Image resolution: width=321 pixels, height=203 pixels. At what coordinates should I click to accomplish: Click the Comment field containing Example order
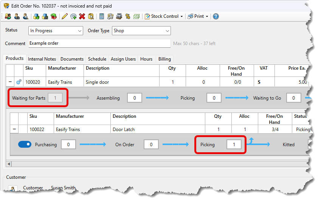99,43
